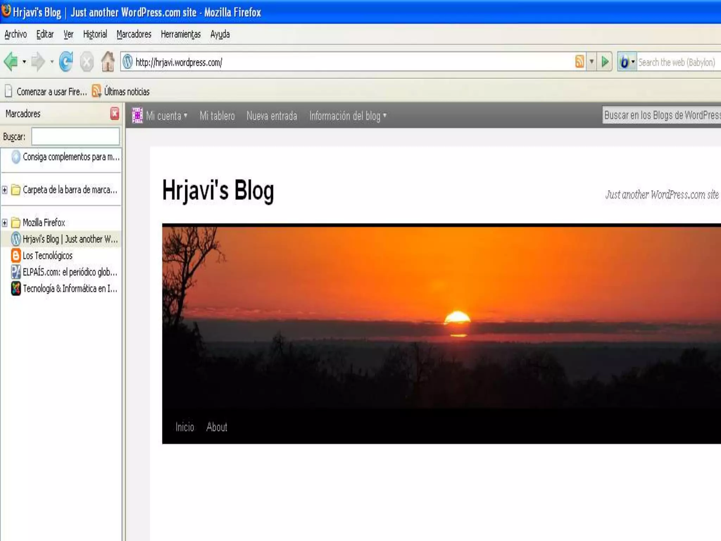Screen dimensions: 721x541
Task: Click the Reload page icon
Action: [66, 62]
